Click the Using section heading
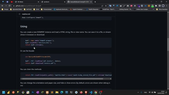The height and width of the screenshot is (95, 169). 24,26
